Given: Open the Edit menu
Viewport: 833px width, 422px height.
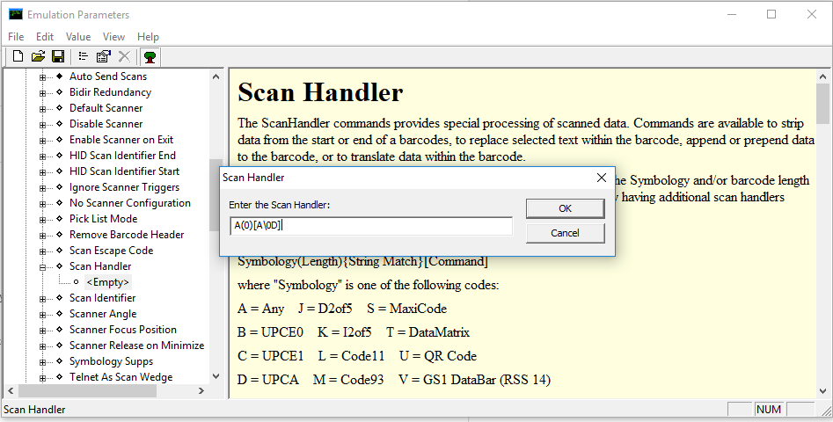Looking at the screenshot, I should 45,37.
